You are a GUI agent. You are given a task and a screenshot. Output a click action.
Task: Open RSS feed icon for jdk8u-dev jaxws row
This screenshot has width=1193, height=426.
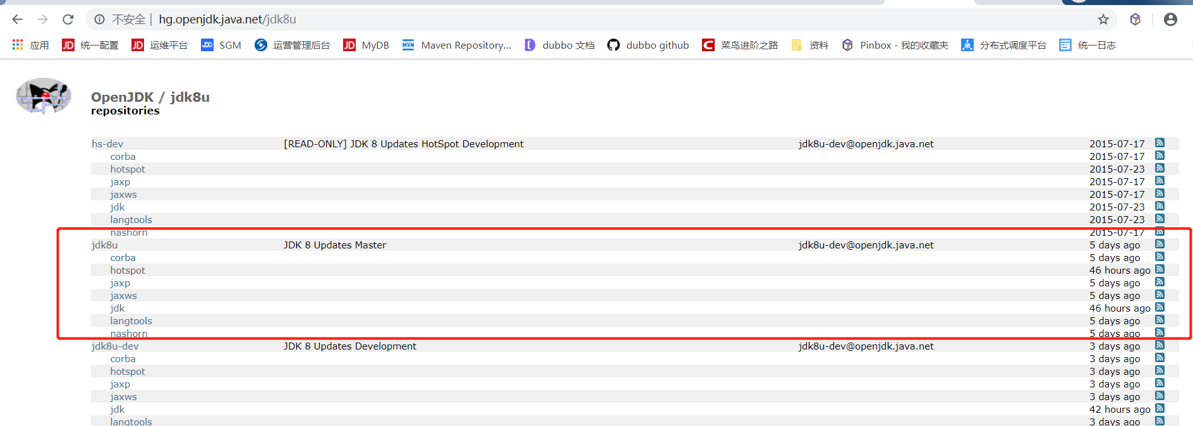(1160, 396)
